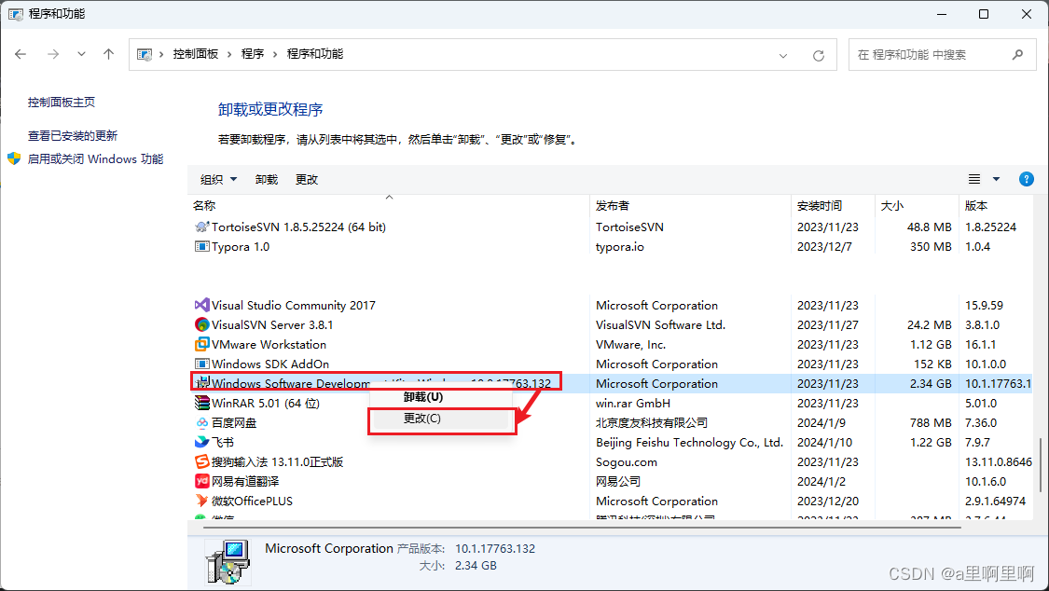Click the horizontal scrollbar of program list
The image size is (1049, 591).
coord(582,528)
